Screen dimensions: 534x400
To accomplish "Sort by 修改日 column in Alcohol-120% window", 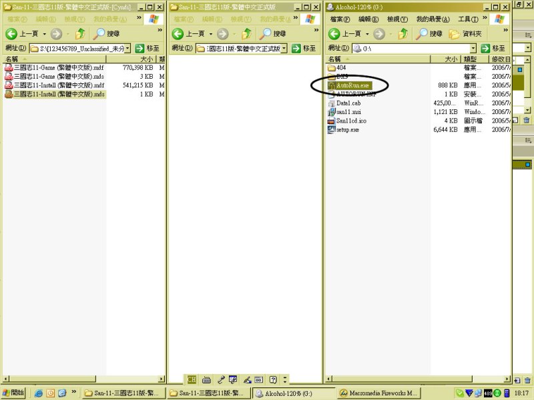I will [x=500, y=59].
